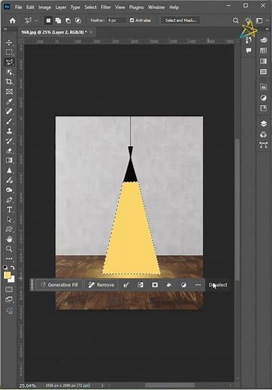This screenshot has height=390, width=272.
Task: Choose Intersect with selection mode
Action: tap(78, 20)
